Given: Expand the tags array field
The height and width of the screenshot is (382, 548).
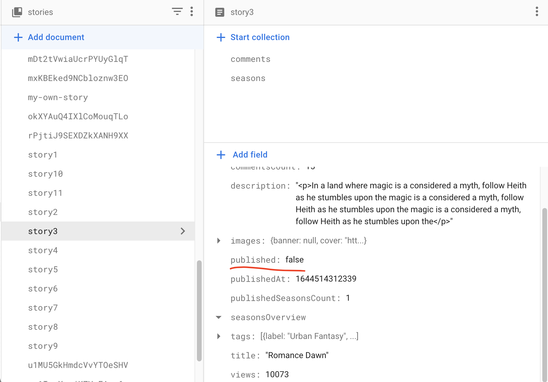Looking at the screenshot, I should pyautogui.click(x=219, y=336).
